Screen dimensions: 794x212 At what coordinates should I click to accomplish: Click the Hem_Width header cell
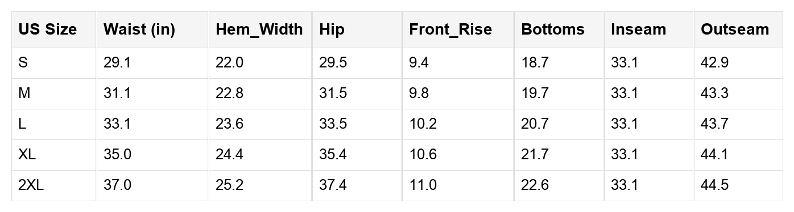point(260,29)
